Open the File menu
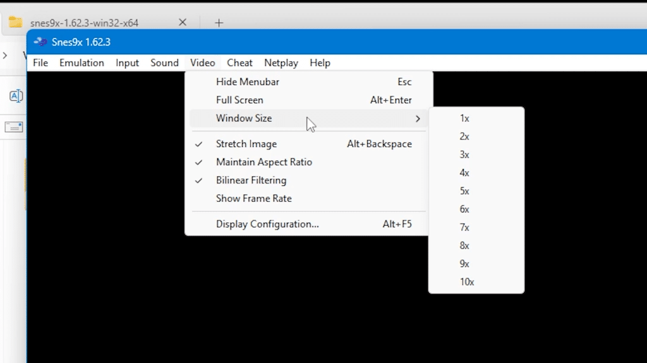The image size is (647, 363). tap(40, 63)
